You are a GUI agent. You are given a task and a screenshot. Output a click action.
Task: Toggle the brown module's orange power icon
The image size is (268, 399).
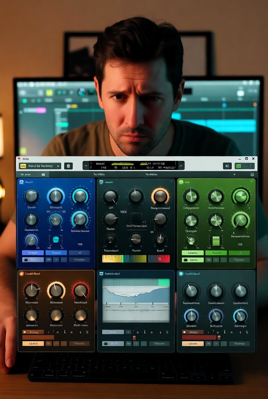tap(22, 274)
